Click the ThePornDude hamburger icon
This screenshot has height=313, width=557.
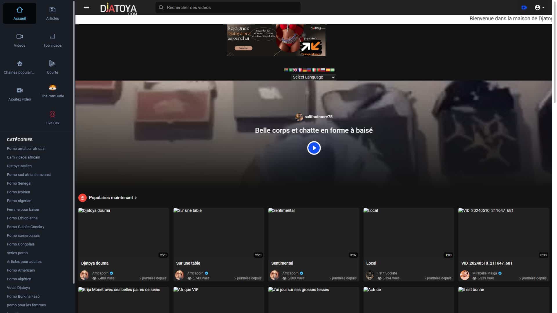[x=52, y=87]
